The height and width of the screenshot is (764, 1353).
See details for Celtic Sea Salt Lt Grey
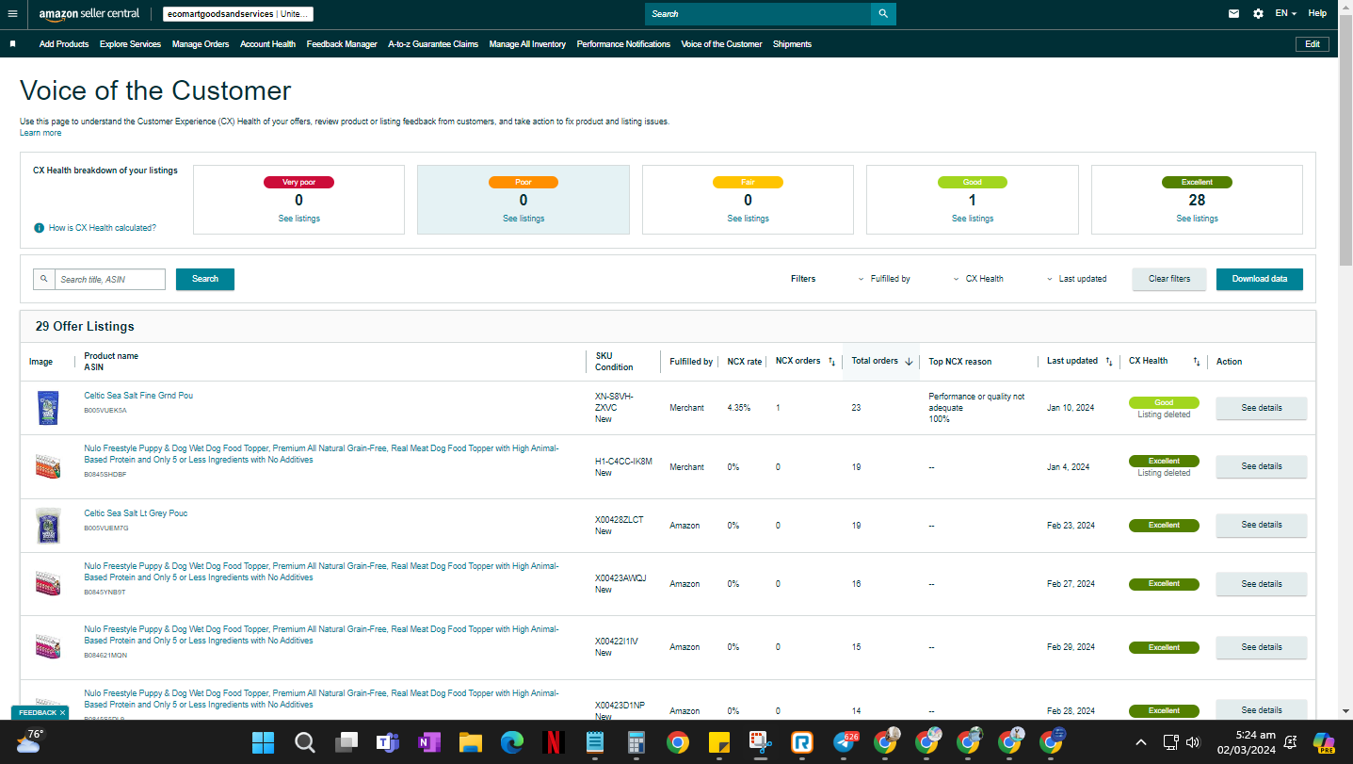click(x=1262, y=525)
